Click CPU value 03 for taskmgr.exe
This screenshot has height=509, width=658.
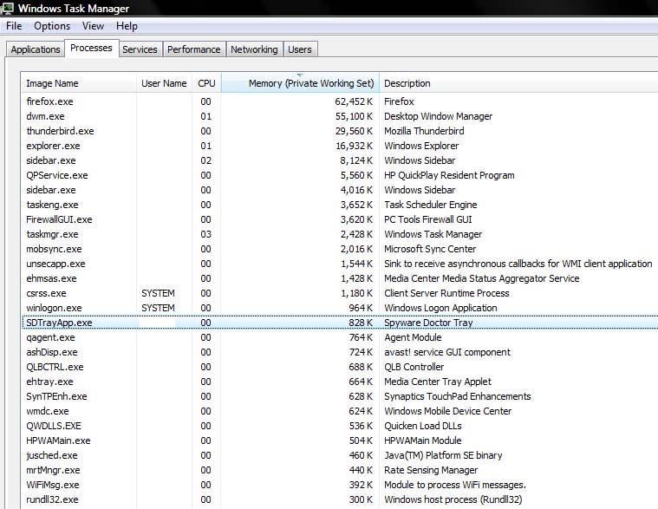coord(205,234)
